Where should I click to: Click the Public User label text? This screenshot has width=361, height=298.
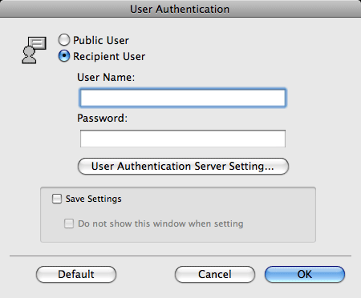click(101, 41)
